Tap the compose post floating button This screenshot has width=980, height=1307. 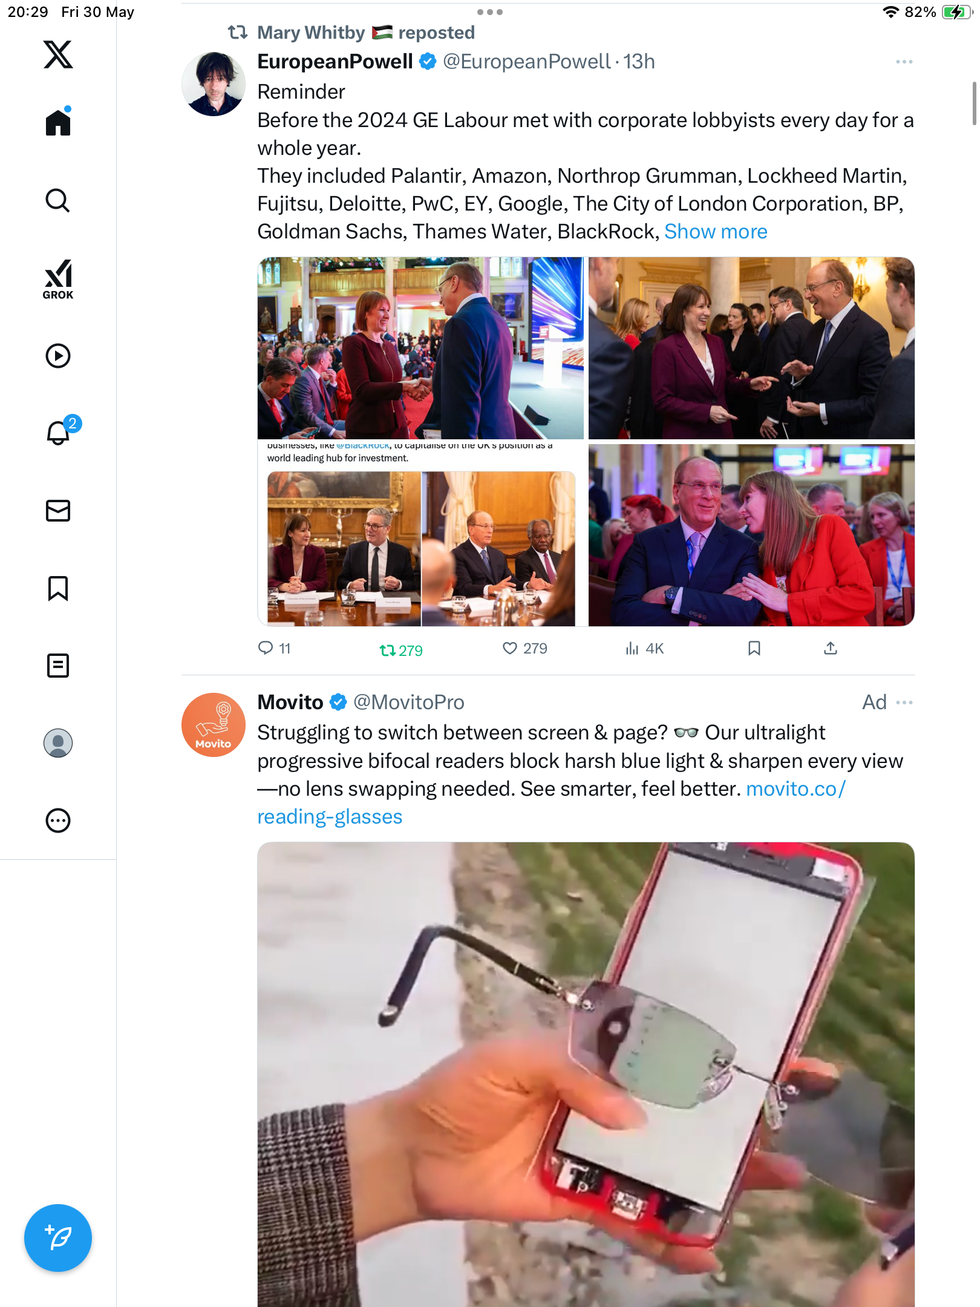[58, 1238]
